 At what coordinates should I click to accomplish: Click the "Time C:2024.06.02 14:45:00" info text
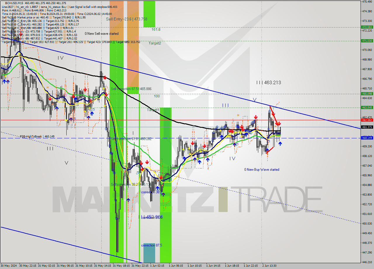(x=95, y=14)
